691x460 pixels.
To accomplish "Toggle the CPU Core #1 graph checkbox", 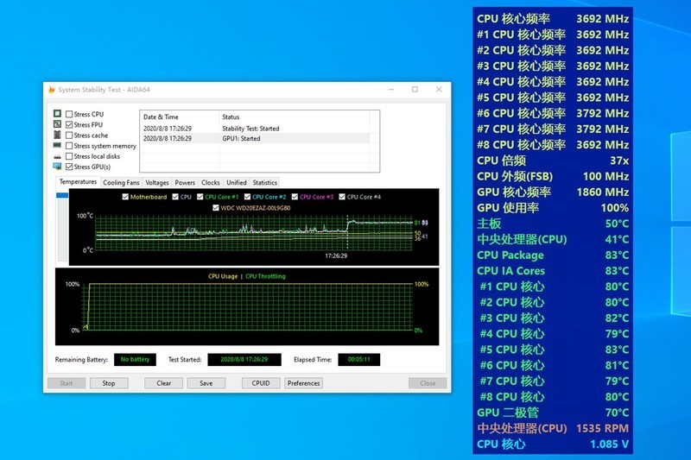I will pyautogui.click(x=200, y=197).
